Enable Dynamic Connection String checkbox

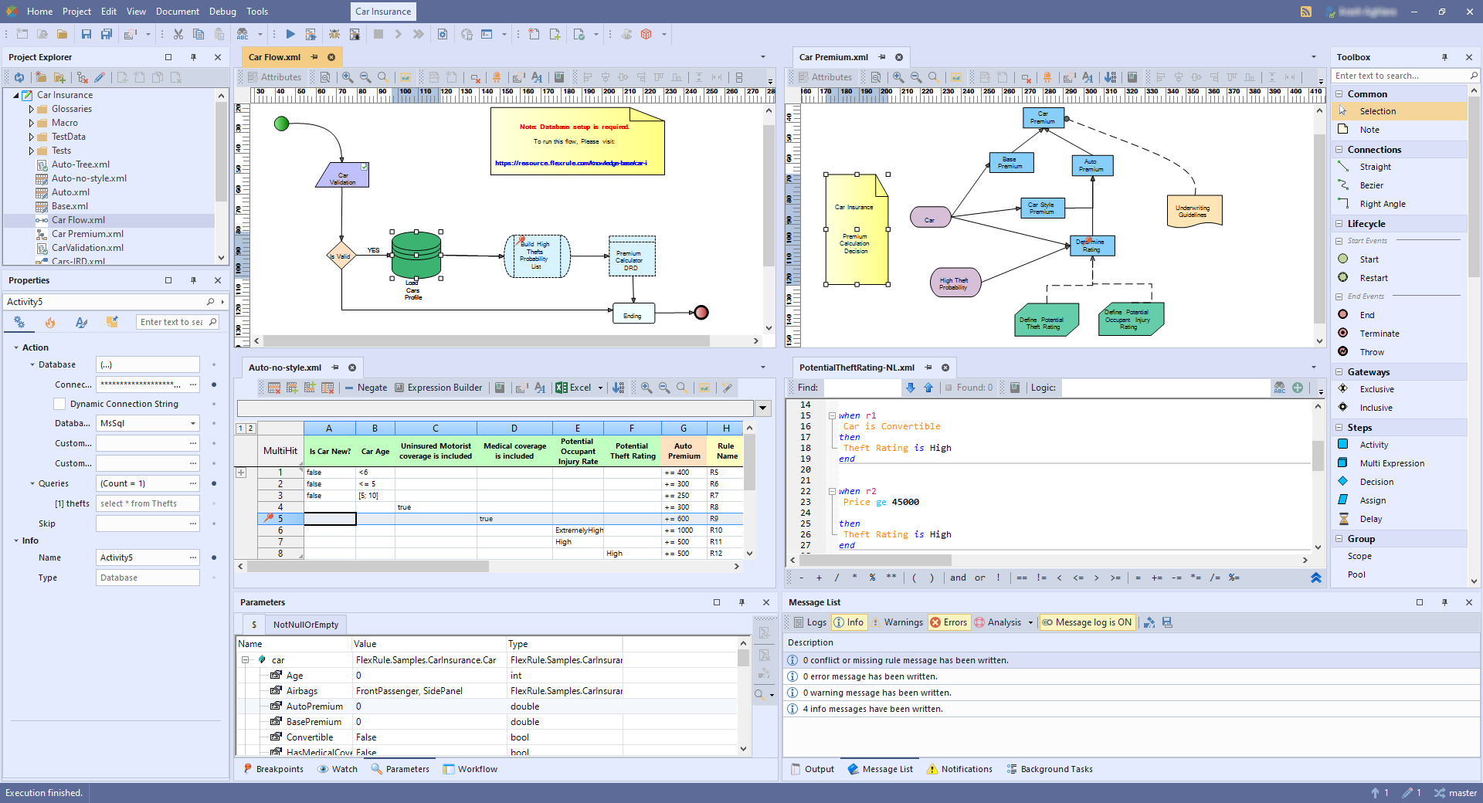[x=59, y=404]
